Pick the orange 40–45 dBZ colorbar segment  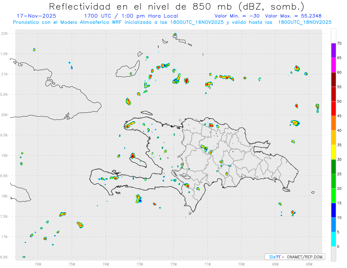(x=333, y=123)
